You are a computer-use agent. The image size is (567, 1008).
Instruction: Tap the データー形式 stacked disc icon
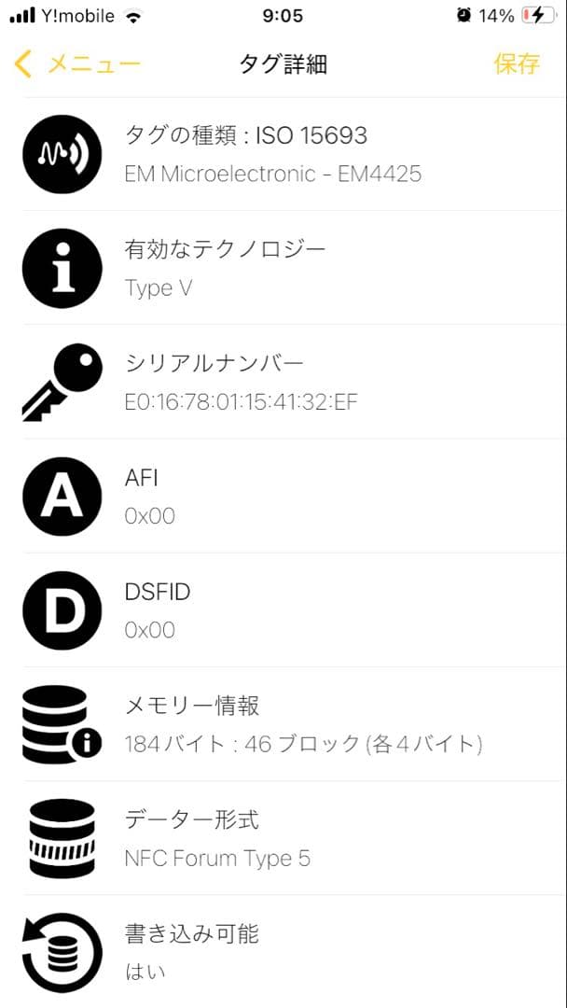click(x=62, y=838)
